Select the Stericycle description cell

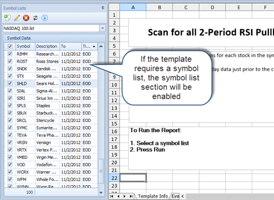pyautogui.click(x=47, y=120)
